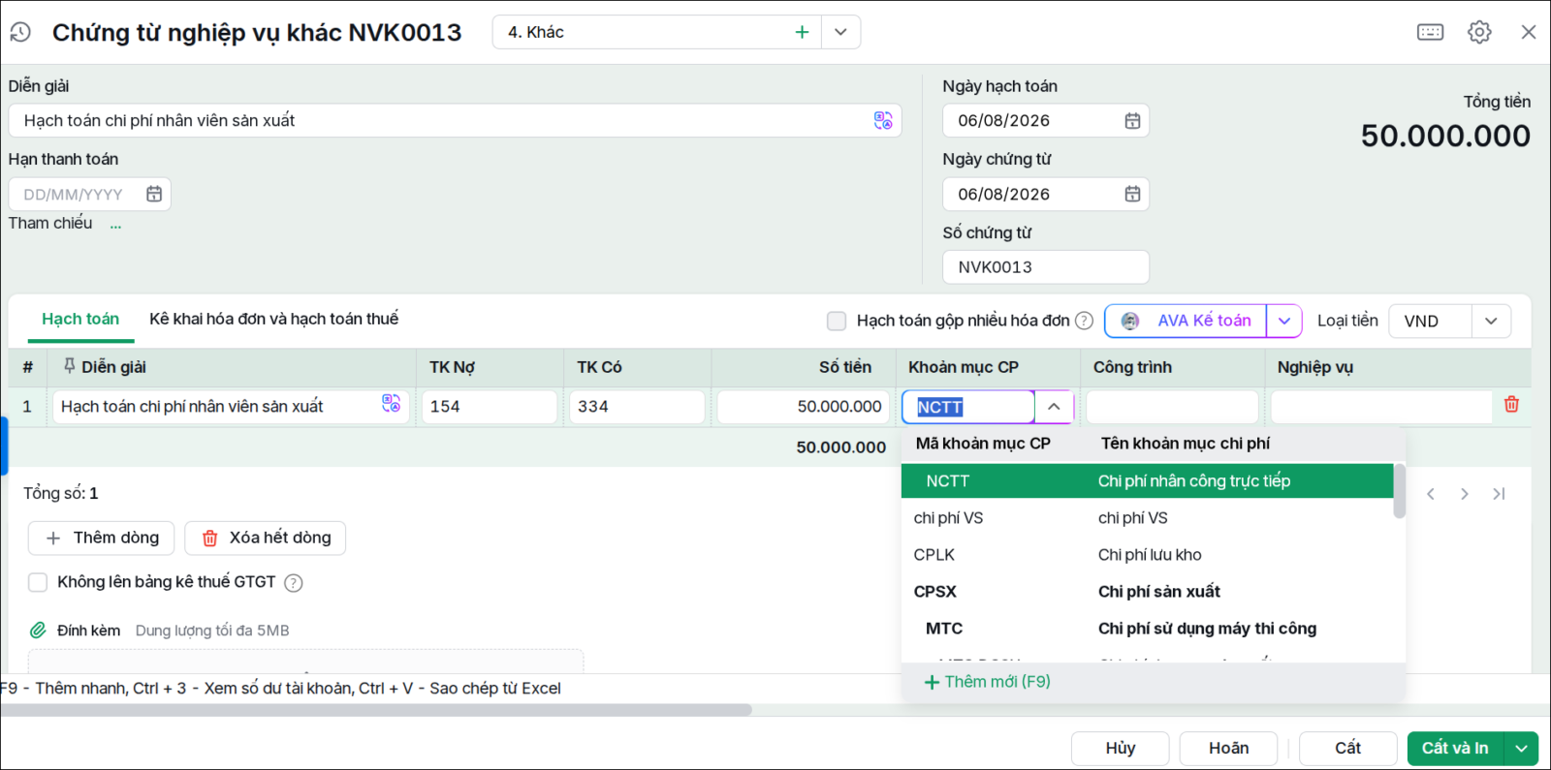This screenshot has width=1551, height=770.
Task: Click the Nghiệp vụ cell in row 1
Action: (x=1381, y=407)
